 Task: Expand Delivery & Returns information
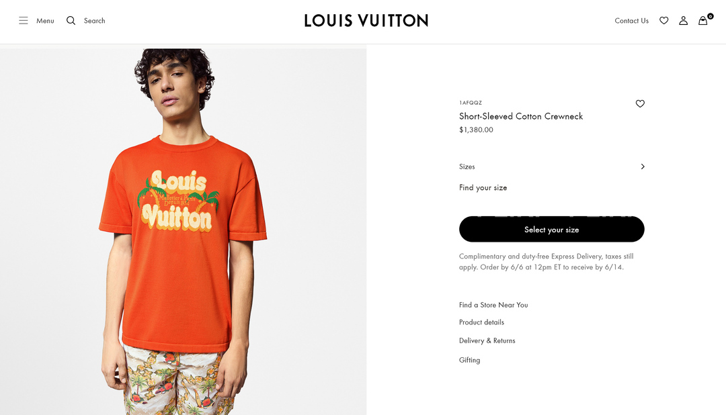(487, 341)
